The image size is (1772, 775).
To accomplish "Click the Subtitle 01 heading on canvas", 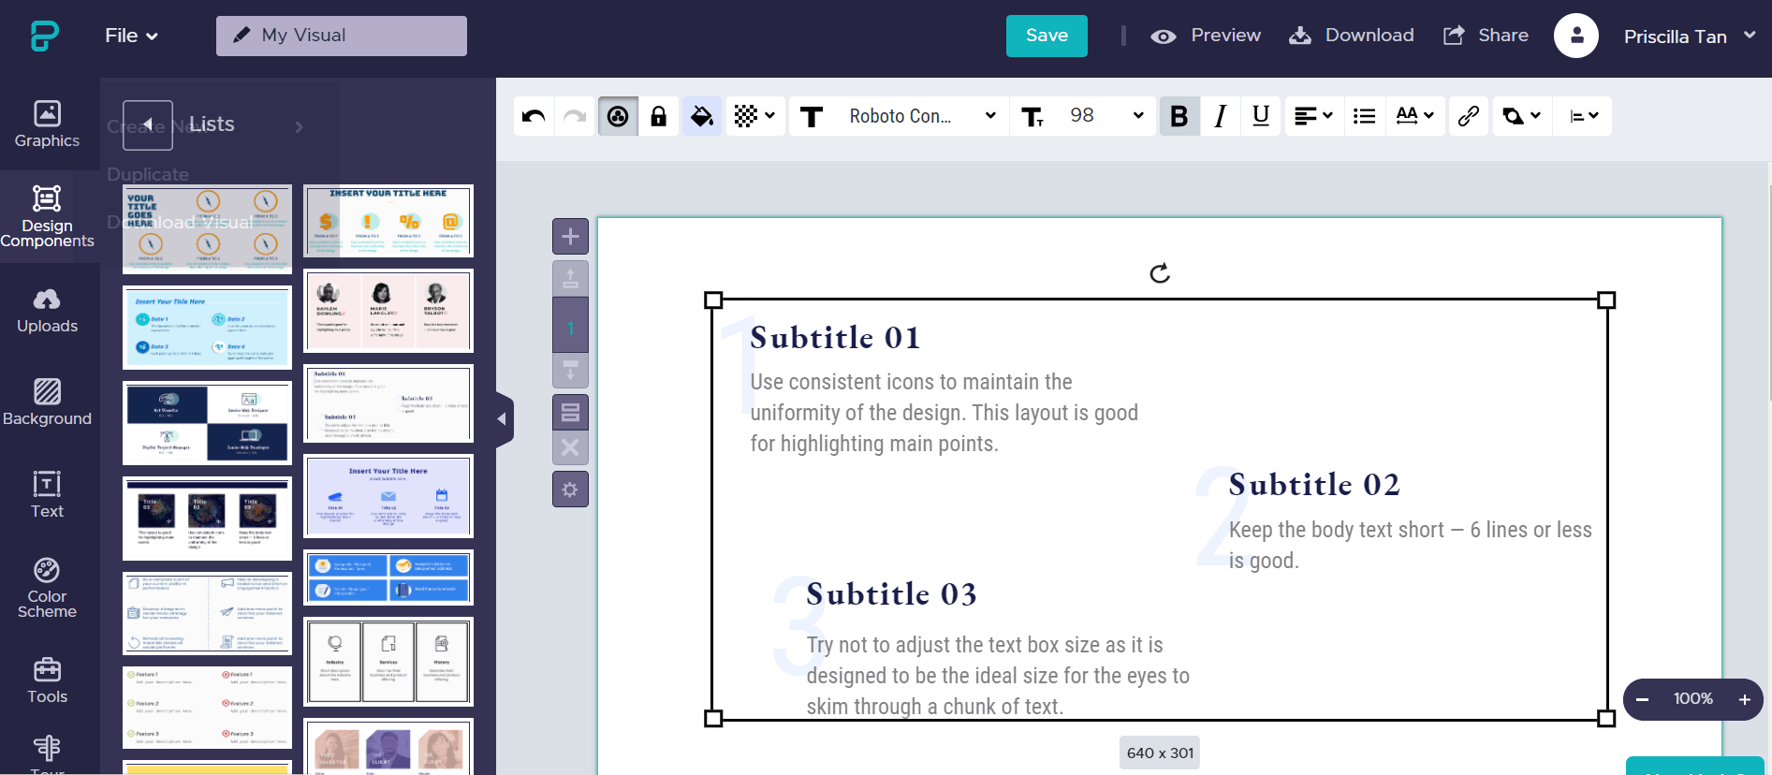I will (835, 338).
